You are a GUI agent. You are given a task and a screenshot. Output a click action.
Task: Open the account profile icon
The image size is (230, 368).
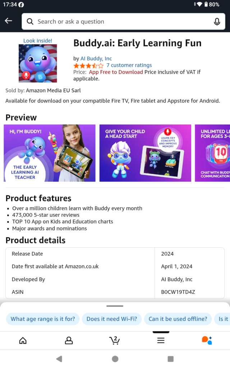coord(69,340)
